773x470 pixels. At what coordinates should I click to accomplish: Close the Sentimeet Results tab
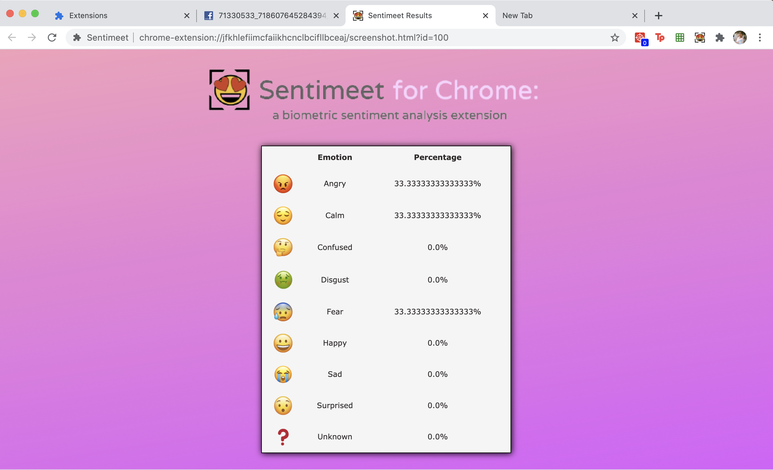[x=485, y=15]
